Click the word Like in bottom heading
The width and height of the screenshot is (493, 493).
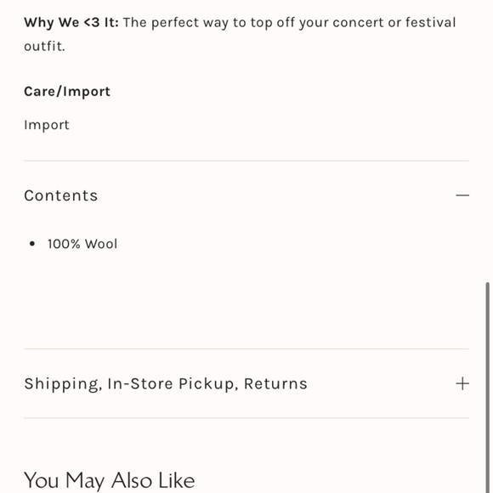point(177,480)
